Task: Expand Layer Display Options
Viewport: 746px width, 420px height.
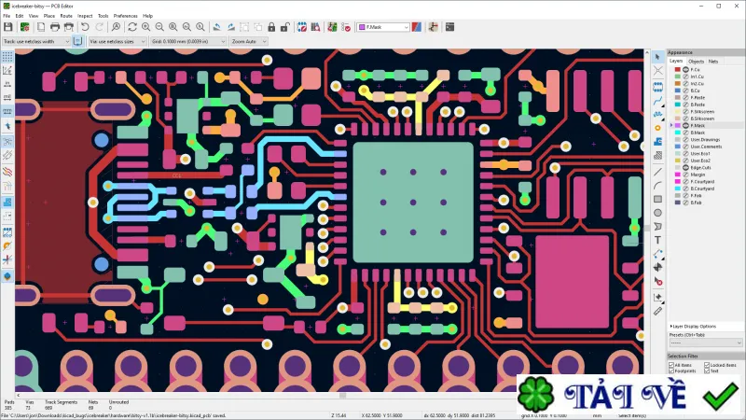Action: tap(693, 326)
